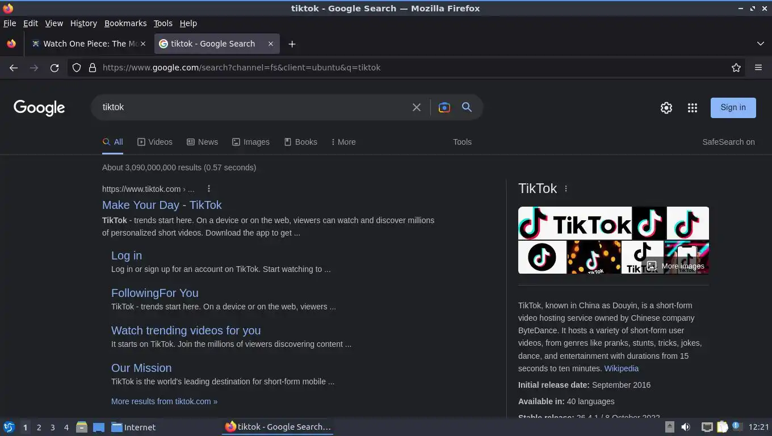Click 'More images' in TikTok panel
The height and width of the screenshot is (436, 772).
coord(675,266)
